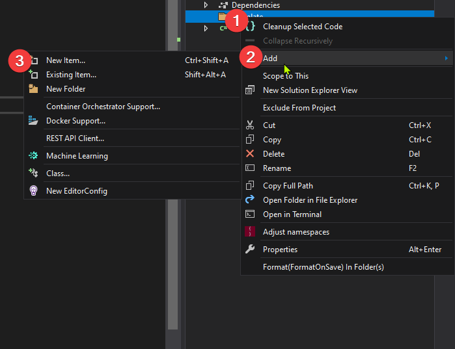Image resolution: width=455 pixels, height=349 pixels.
Task: Click the red X Delete icon
Action: (x=250, y=154)
